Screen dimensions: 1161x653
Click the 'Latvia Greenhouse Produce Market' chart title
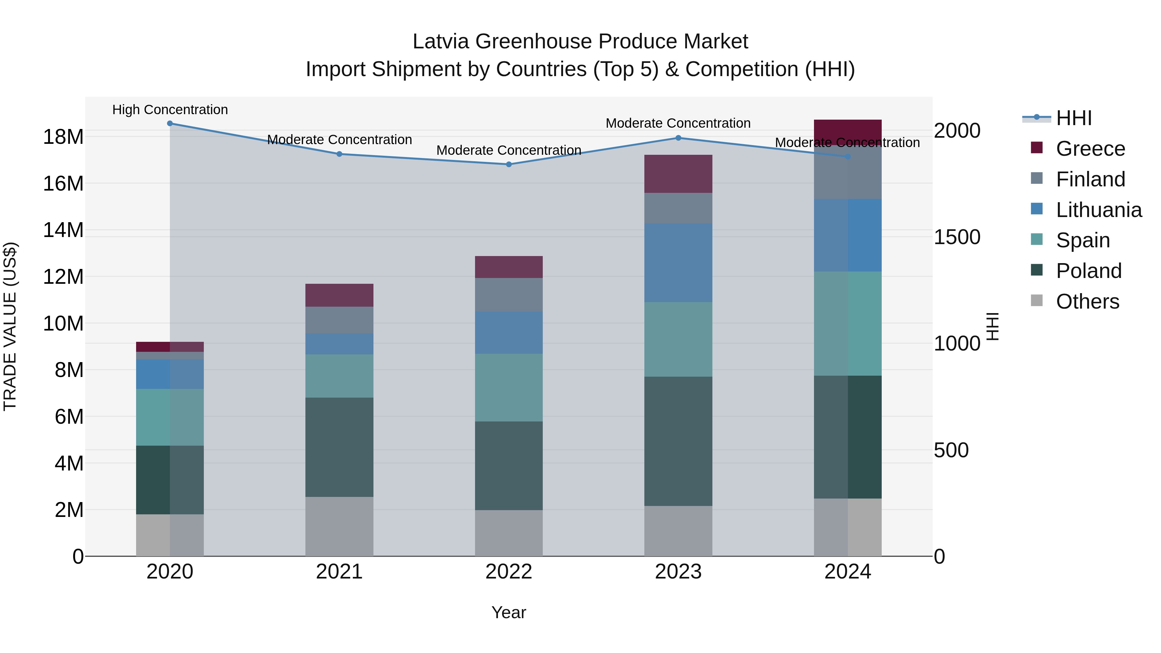point(580,42)
